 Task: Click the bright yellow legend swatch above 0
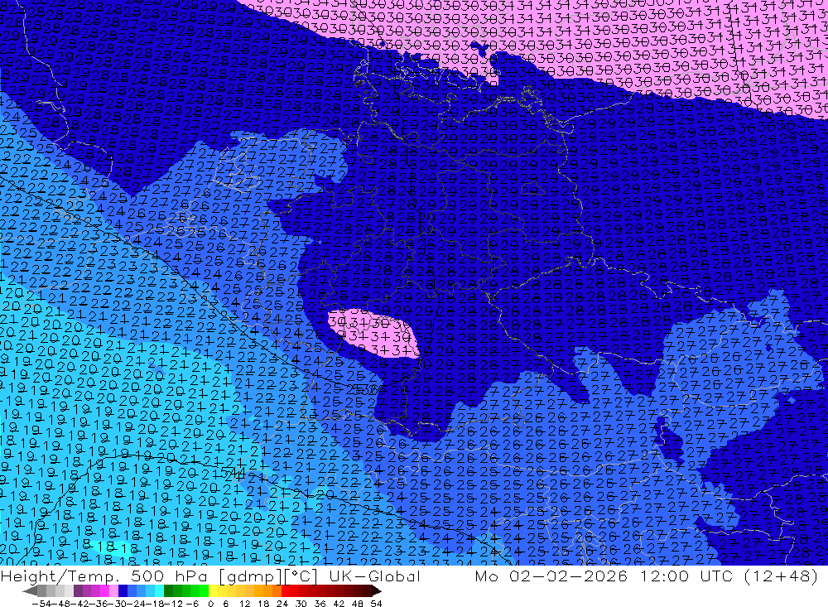(213, 591)
